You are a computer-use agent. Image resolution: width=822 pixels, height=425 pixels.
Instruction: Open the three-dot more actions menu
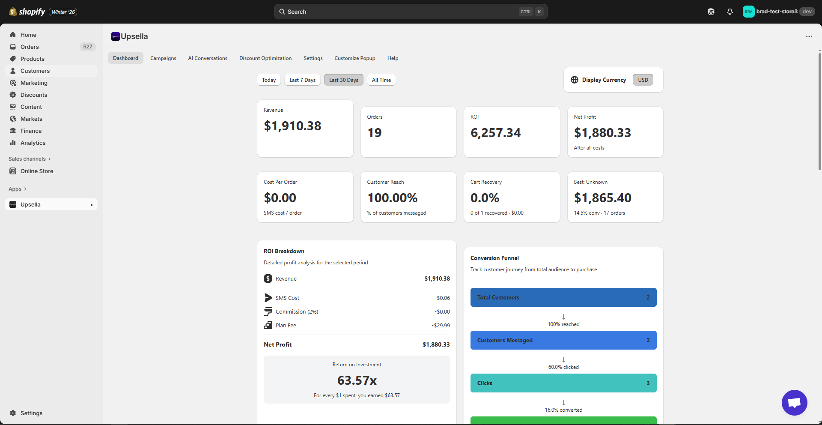click(x=809, y=36)
